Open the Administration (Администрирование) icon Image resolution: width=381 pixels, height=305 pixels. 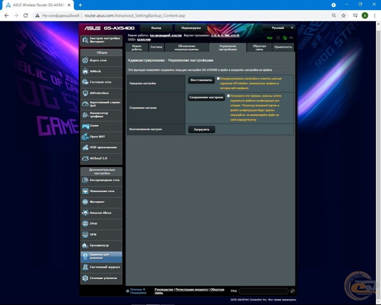pyautogui.click(x=85, y=256)
